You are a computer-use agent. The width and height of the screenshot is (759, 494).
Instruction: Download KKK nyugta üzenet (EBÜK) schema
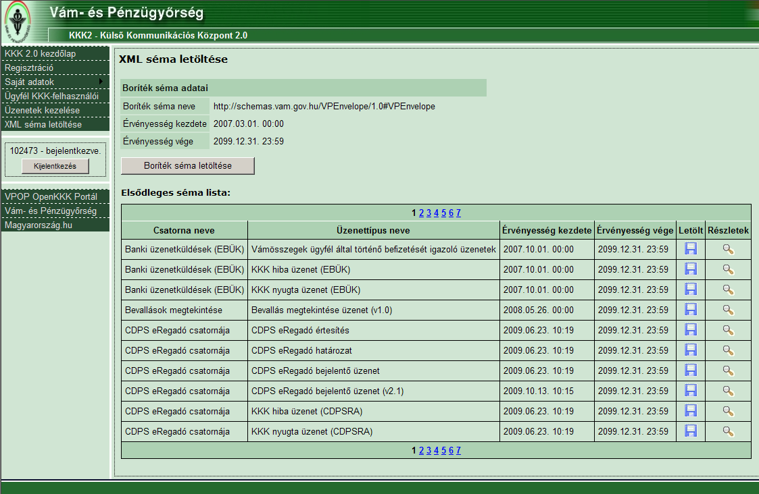tap(691, 290)
